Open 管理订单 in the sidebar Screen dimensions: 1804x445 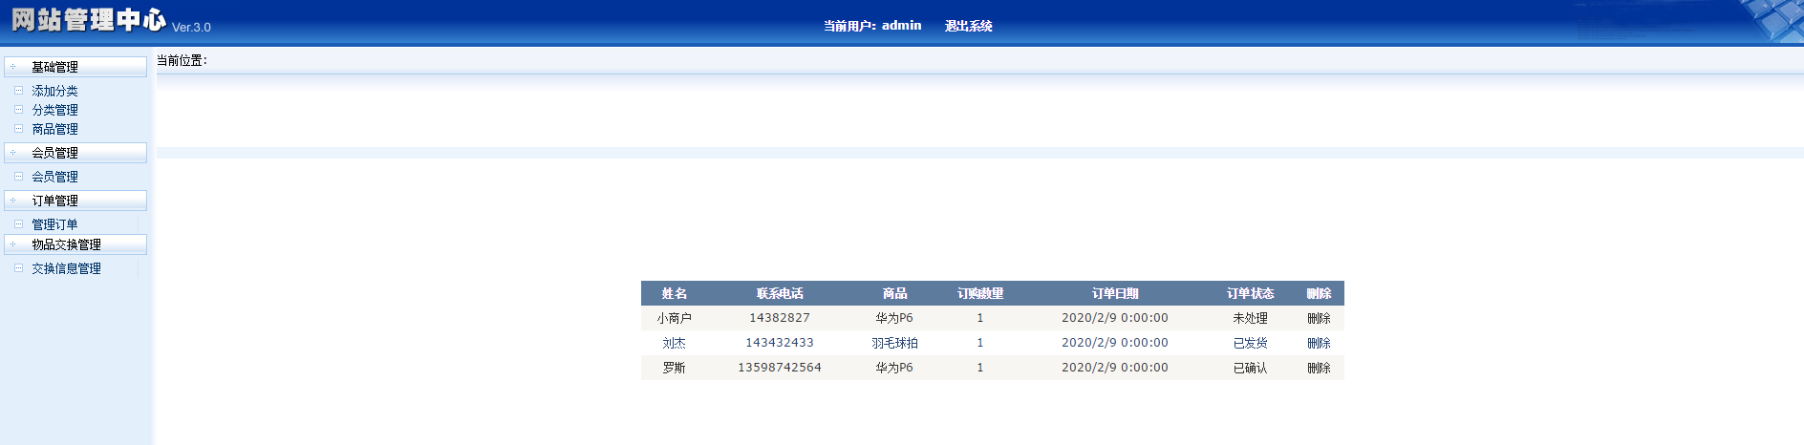[54, 224]
